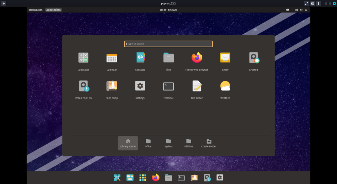This screenshot has height=184, width=337.
Task: Open Settings from the app grid
Action: 140,86
